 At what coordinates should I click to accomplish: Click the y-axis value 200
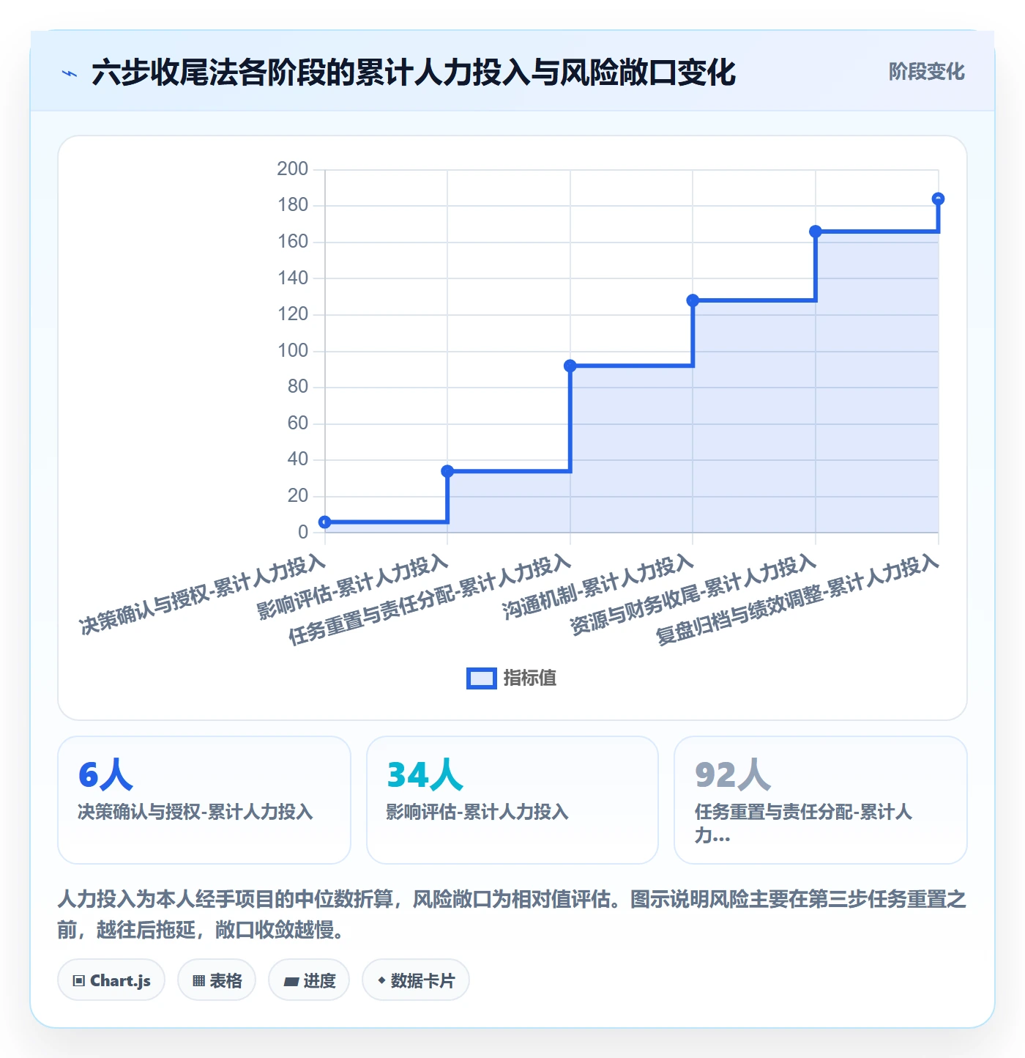click(293, 169)
